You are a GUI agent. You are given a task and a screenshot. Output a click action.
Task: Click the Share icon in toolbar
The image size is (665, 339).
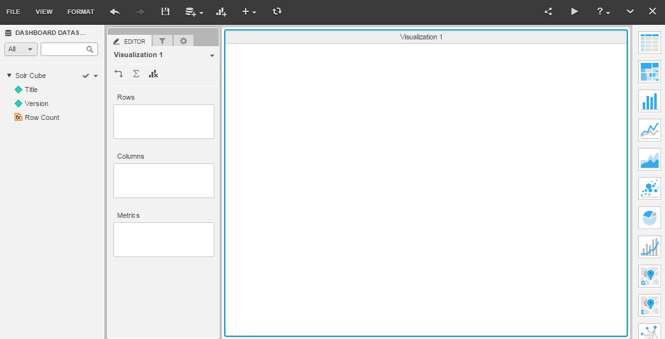[549, 11]
